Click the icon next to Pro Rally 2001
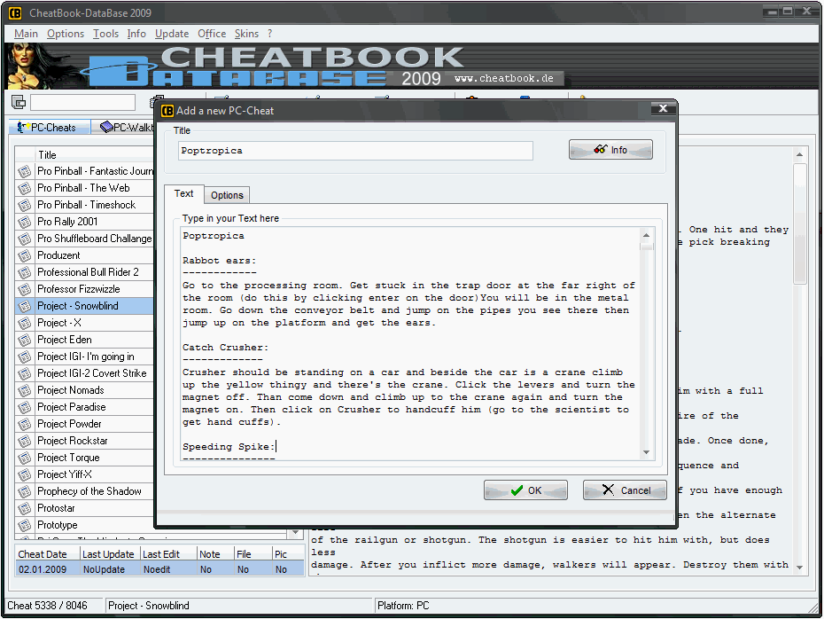The width and height of the screenshot is (824, 619). (25, 222)
